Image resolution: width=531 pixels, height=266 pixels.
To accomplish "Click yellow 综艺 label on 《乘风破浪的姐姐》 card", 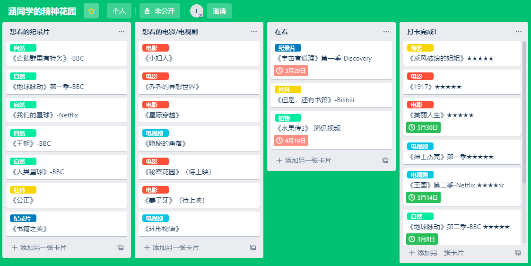I will [420, 48].
